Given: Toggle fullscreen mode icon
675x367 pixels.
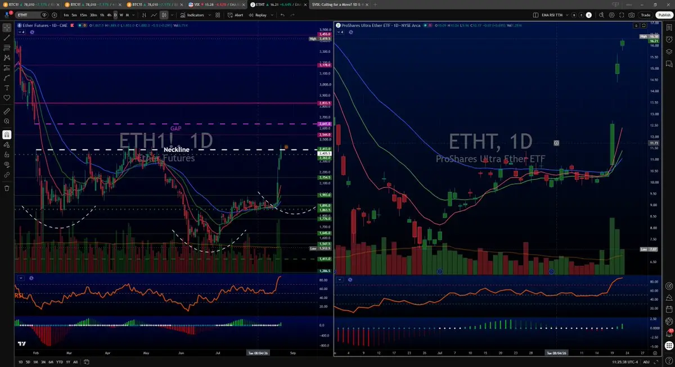Looking at the screenshot, I should (622, 15).
